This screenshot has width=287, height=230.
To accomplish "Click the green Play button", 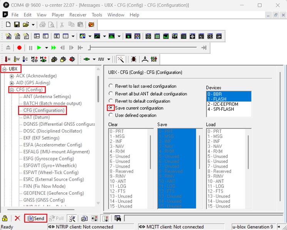I will click(39, 48).
